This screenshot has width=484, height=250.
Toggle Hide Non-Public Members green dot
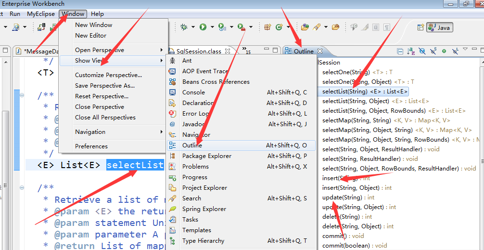[x=444, y=51]
